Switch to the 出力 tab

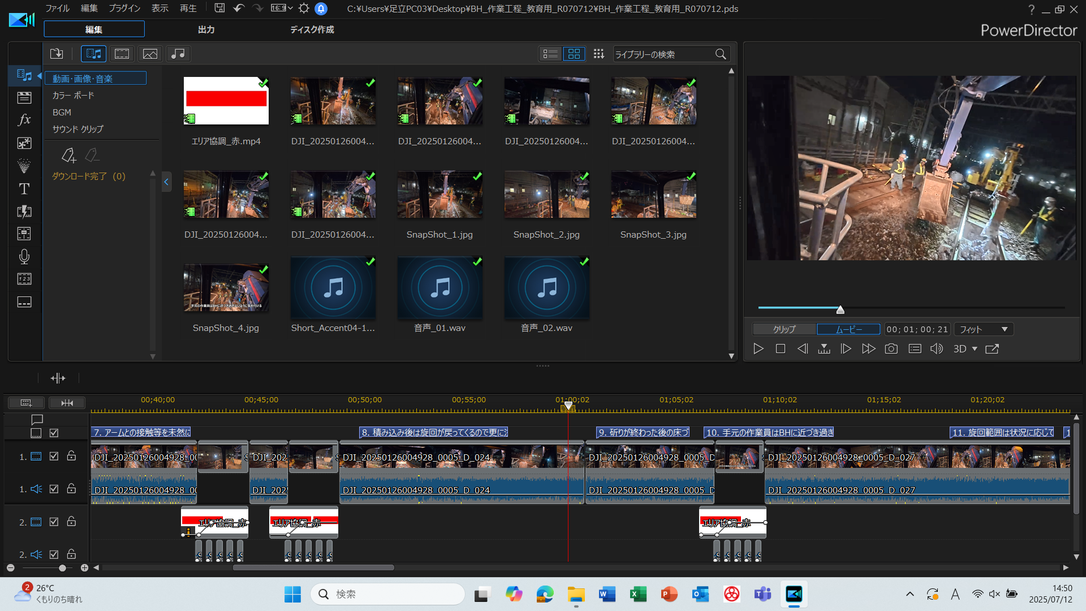(206, 29)
